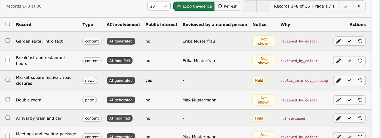Image resolution: width=381 pixels, height=138 pixels.
Task: Select the Breakfast and restaurant hours checkbox
Action: (x=8, y=60)
